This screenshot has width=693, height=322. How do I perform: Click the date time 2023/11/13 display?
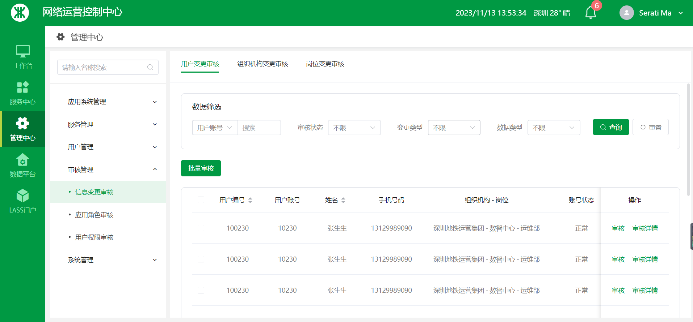pyautogui.click(x=491, y=13)
